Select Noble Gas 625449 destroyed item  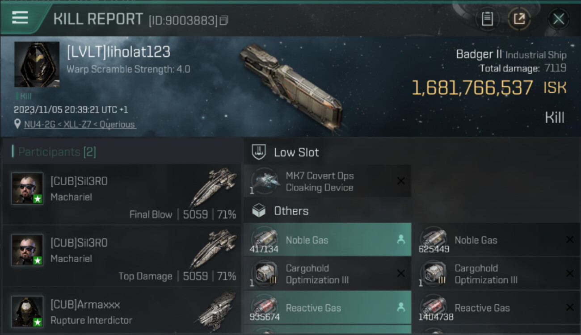(x=496, y=240)
